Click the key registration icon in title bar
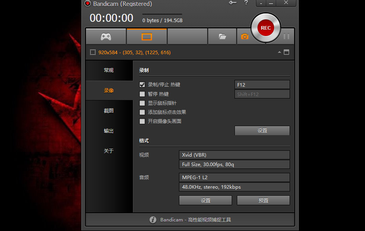Viewport: 365px width, 231px height. [233, 3]
